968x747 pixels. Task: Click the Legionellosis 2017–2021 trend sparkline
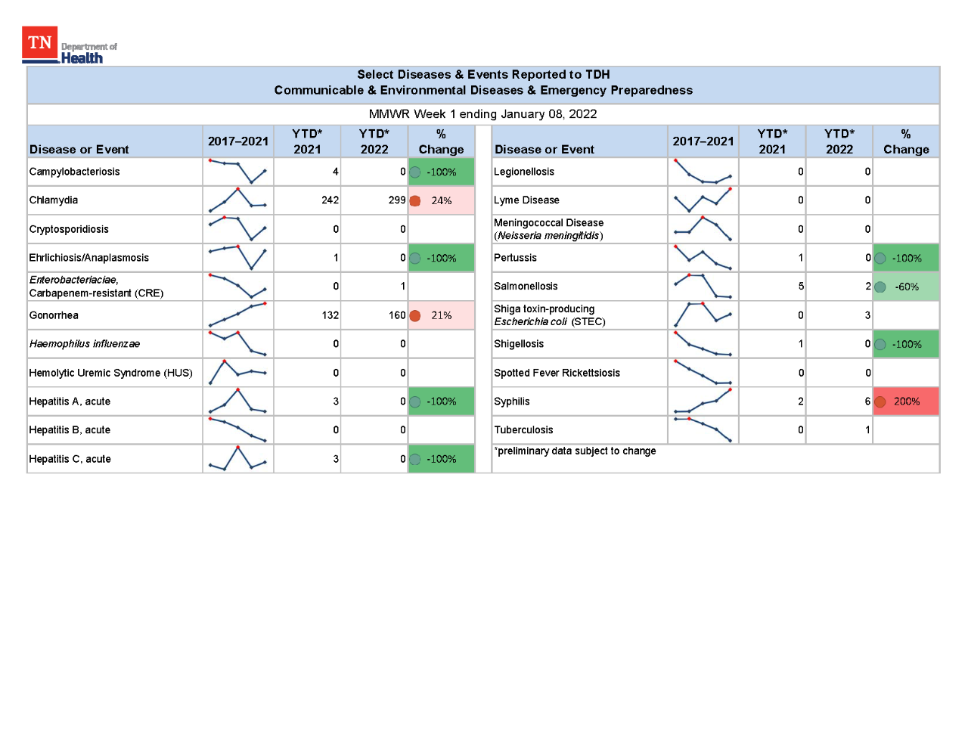pyautogui.click(x=703, y=172)
